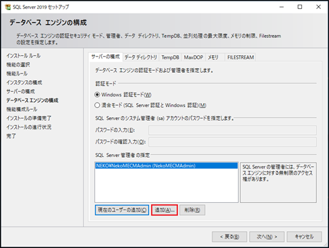The image size is (329, 248).
Task: Switch to the サーバーの構成 tab
Action: click(x=105, y=57)
